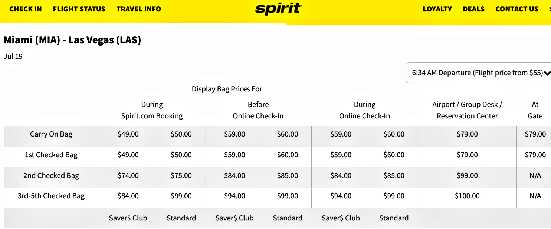The height and width of the screenshot is (229, 551).
Task: Click the During Spirit.com Booking column header
Action: (152, 110)
